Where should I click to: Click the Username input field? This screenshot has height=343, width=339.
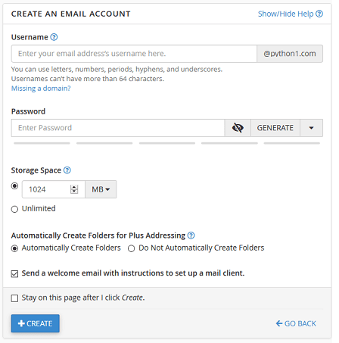click(134, 54)
